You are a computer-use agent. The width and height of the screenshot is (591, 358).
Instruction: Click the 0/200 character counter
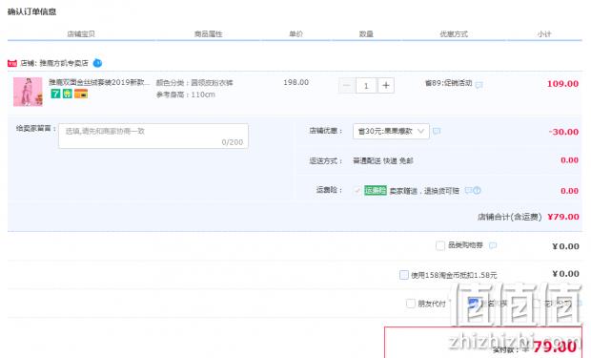coord(233,142)
